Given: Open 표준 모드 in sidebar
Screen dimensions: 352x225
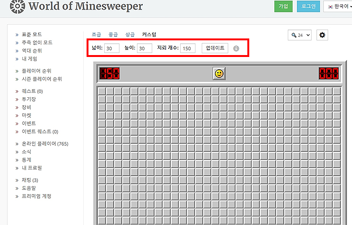Looking at the screenshot, I should [32, 35].
